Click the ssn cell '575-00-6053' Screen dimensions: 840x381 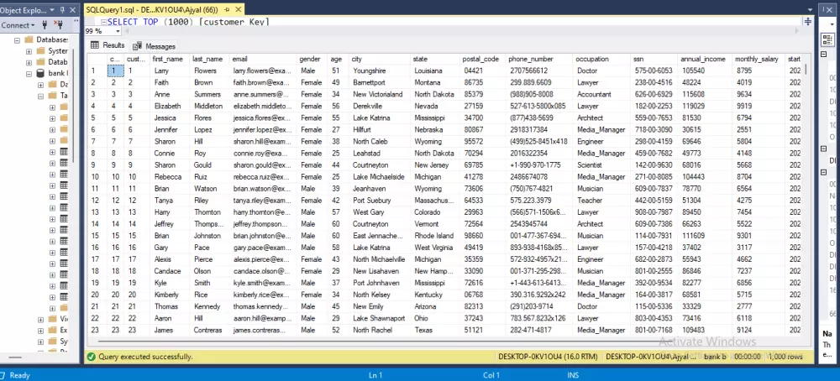point(654,70)
